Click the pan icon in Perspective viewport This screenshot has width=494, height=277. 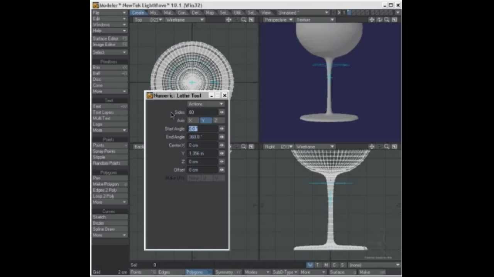(x=372, y=20)
